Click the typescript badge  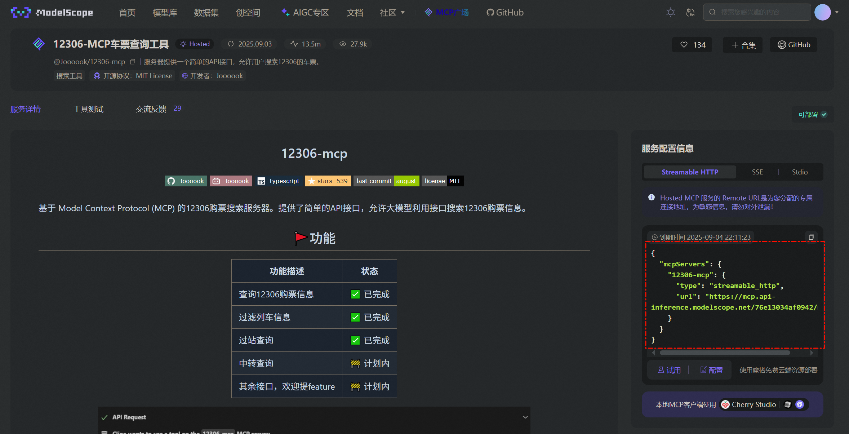click(279, 181)
